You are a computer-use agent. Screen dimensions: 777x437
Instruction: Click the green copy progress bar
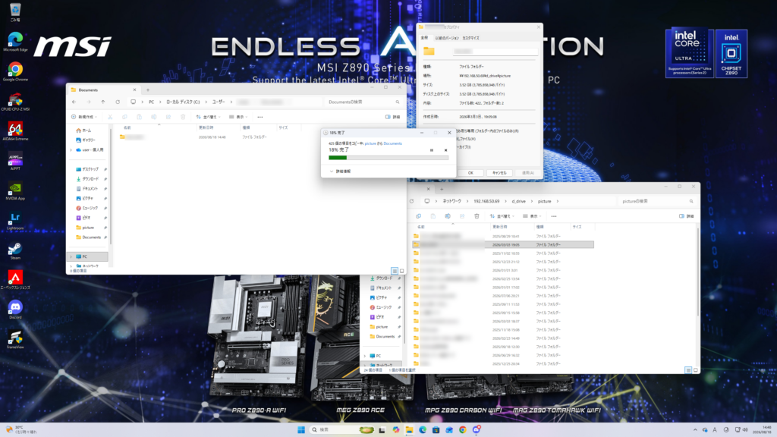(388, 158)
